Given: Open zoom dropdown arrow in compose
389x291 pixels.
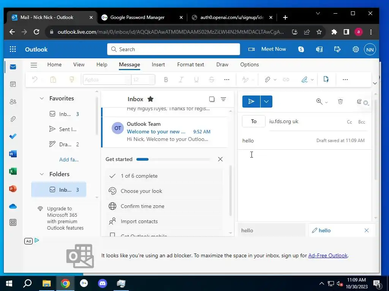Looking at the screenshot, I should [326, 102].
